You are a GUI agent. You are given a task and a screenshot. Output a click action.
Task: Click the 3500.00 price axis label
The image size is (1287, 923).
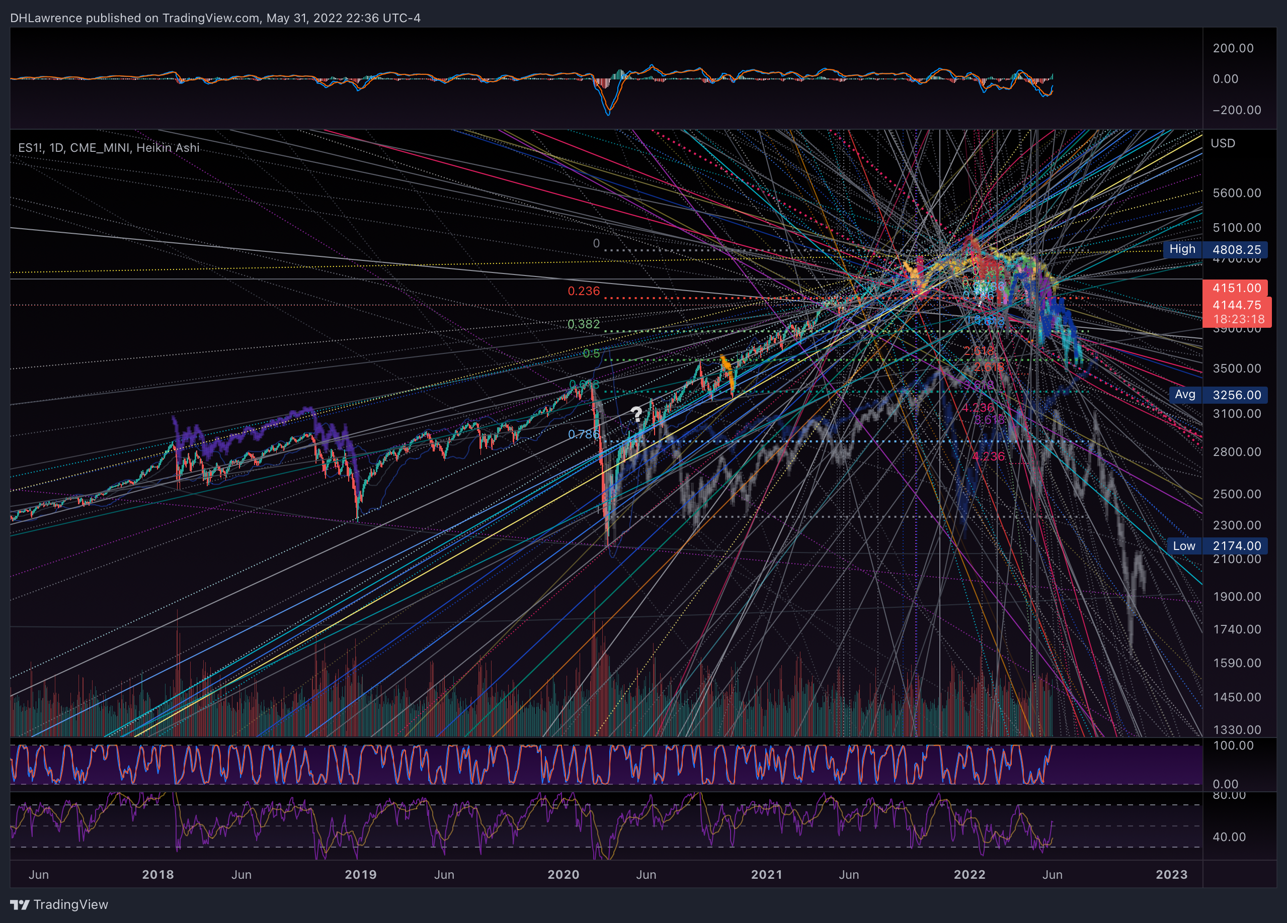[x=1237, y=368]
